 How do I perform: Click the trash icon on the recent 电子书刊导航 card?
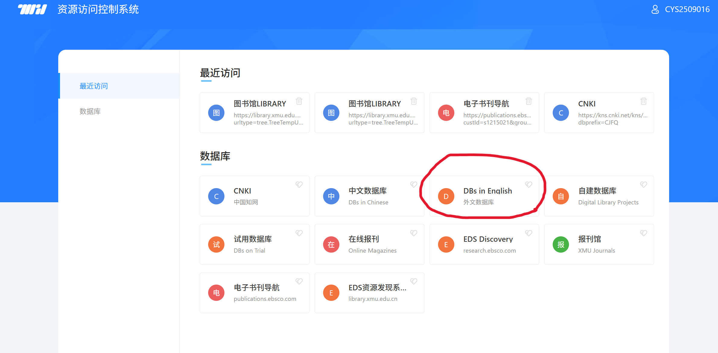tap(529, 101)
